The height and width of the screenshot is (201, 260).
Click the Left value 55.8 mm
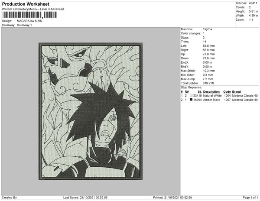pyautogui.click(x=209, y=46)
